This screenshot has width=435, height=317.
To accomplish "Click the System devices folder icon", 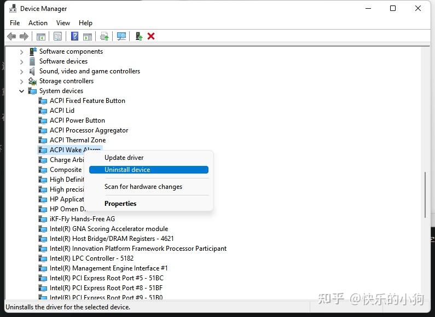I will 32,91.
